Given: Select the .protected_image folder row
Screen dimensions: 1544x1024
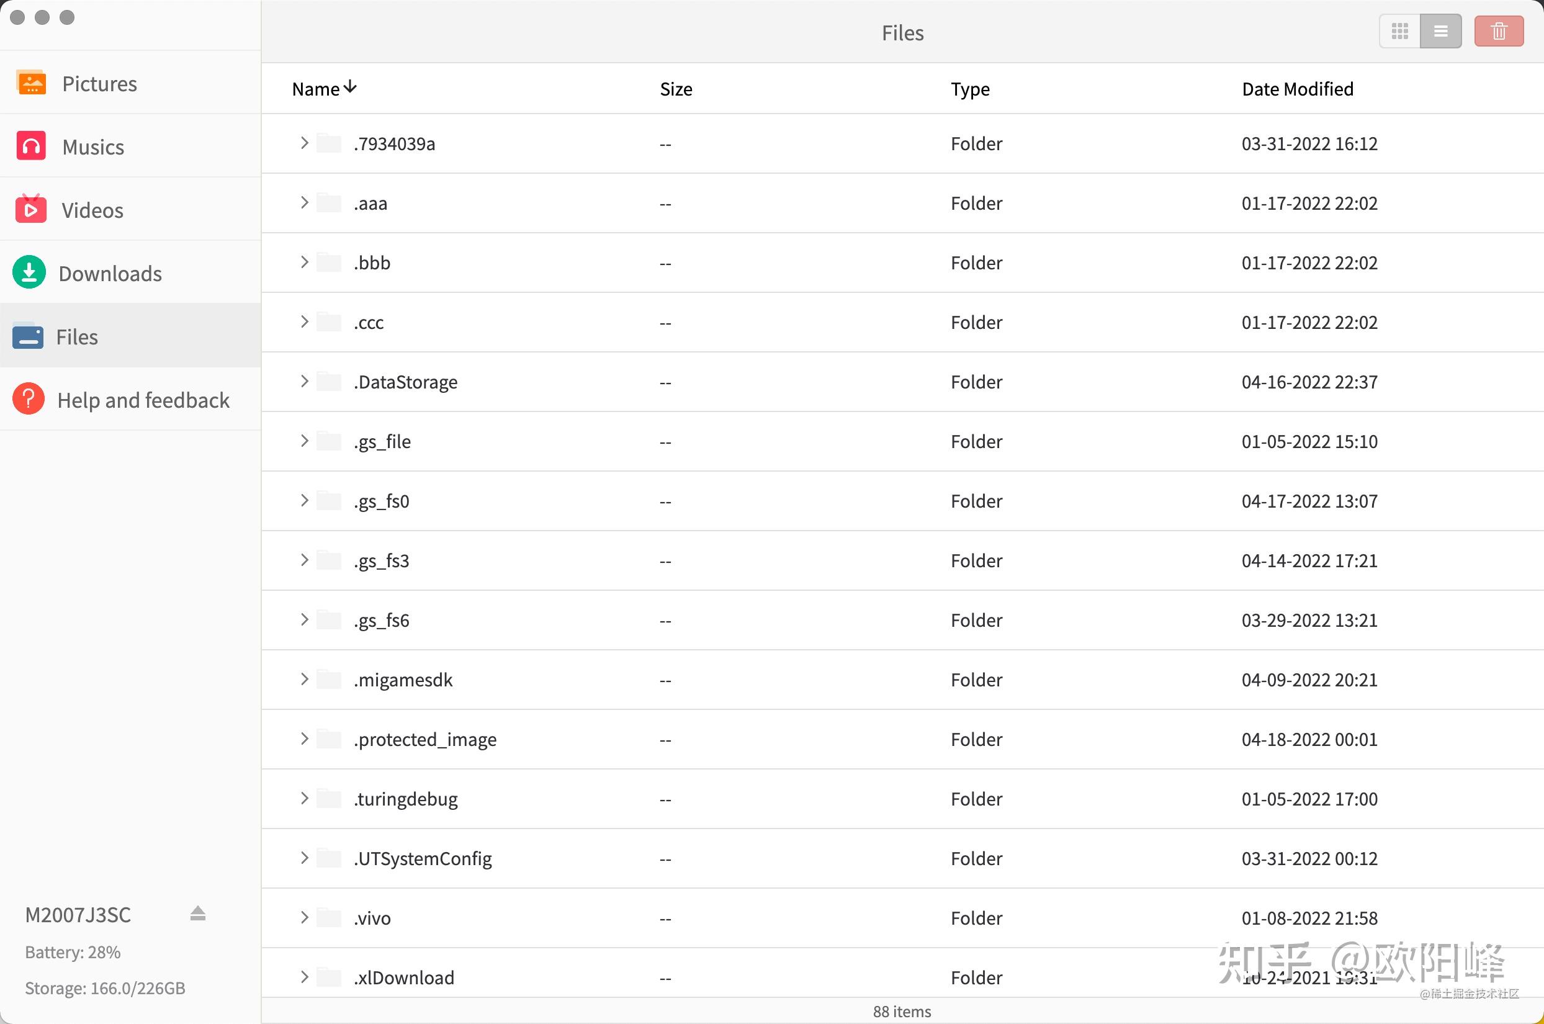Looking at the screenshot, I should [424, 739].
